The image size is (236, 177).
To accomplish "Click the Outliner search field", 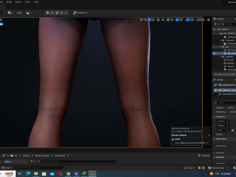I will 229,24.
